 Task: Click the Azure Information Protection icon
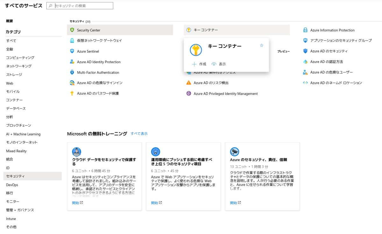tap(305, 30)
